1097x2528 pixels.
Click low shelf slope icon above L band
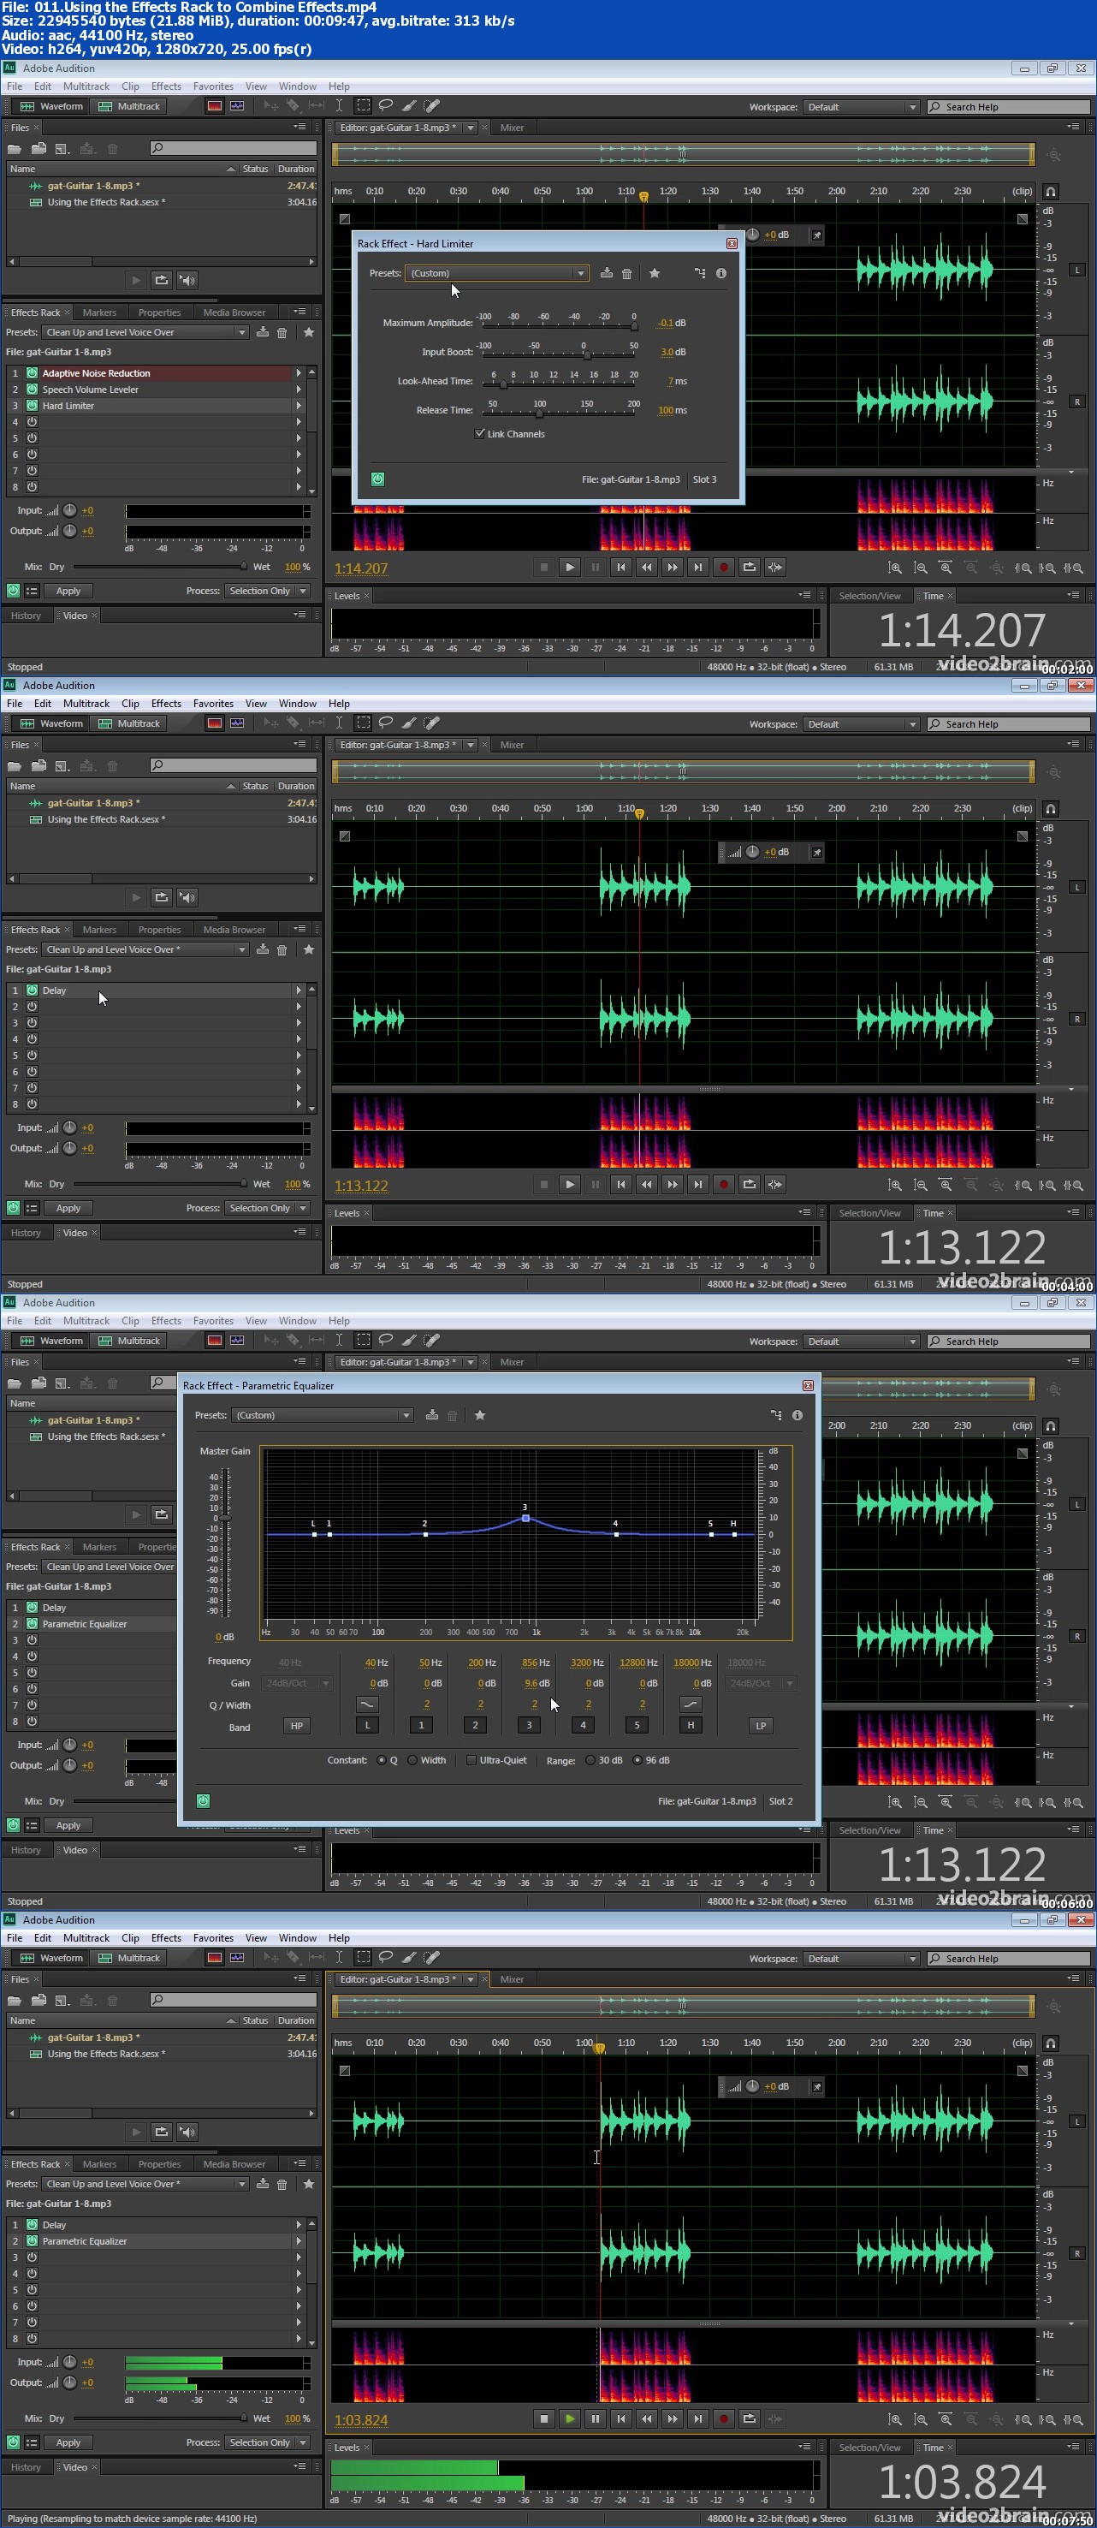pyautogui.click(x=367, y=1704)
